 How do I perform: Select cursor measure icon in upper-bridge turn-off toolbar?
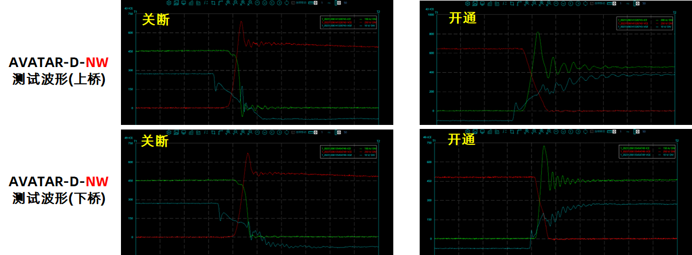pos(206,3)
